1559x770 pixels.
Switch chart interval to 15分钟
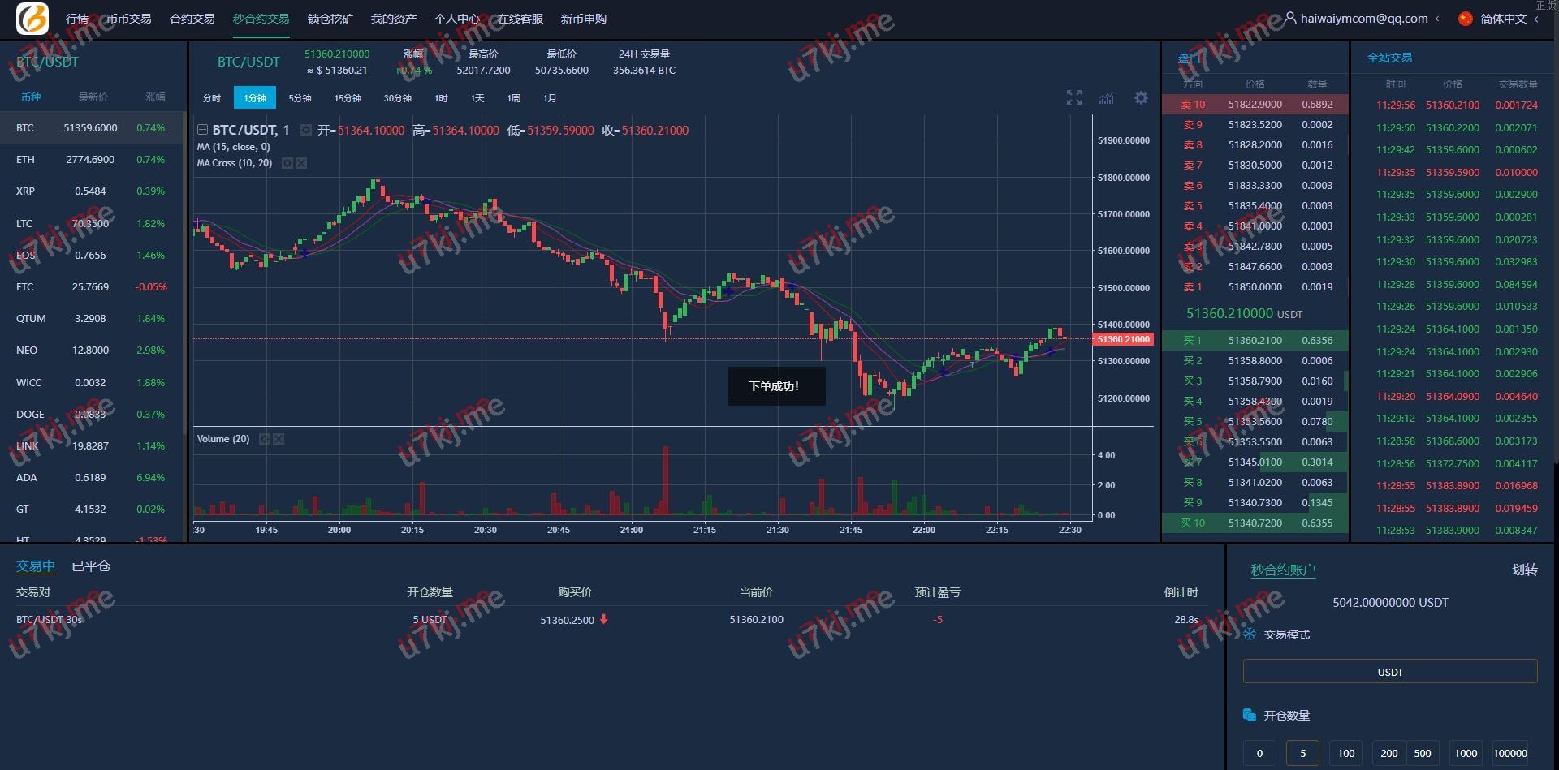tap(348, 98)
